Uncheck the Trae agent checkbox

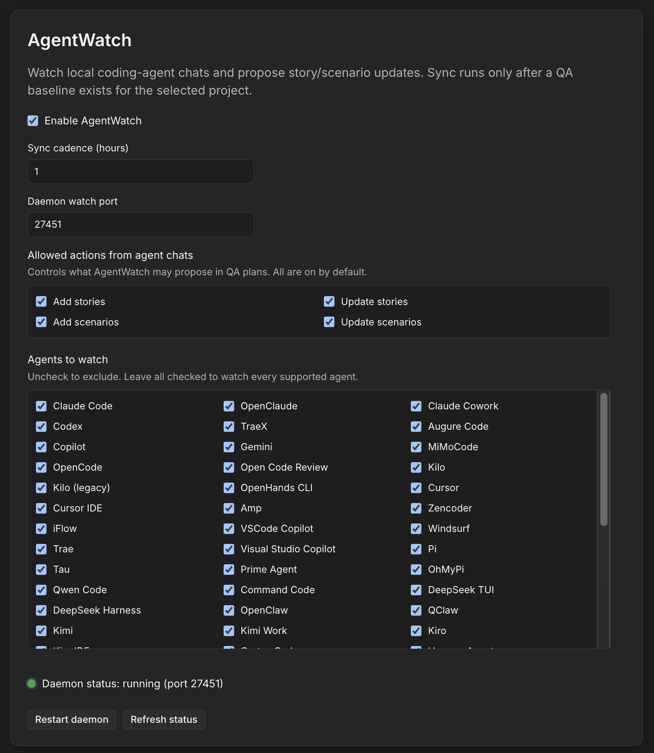click(41, 549)
